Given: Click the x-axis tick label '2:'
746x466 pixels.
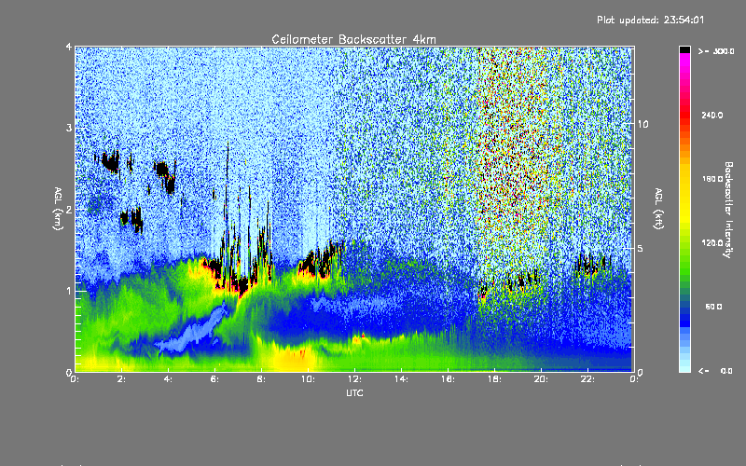Looking at the screenshot, I should click(x=122, y=379).
